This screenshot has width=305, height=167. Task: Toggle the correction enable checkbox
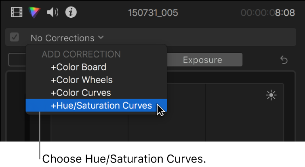click(15, 38)
